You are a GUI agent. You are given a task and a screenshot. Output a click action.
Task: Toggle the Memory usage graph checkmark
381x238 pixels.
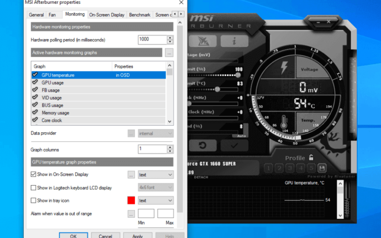click(35, 112)
